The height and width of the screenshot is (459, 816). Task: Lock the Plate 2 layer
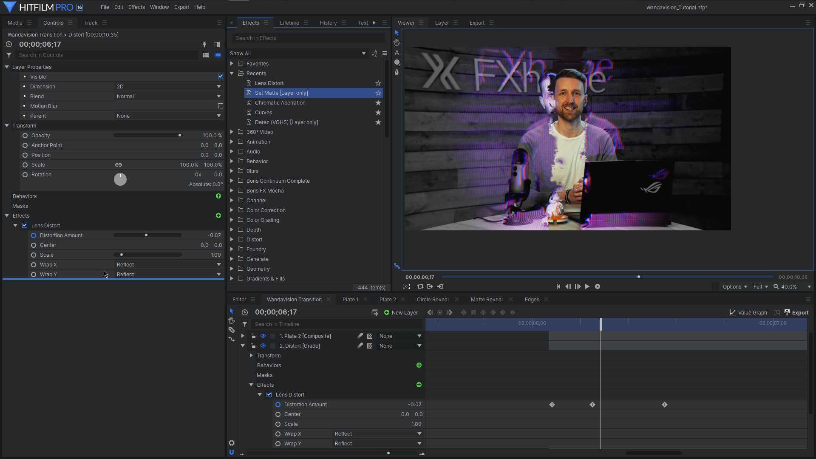[253, 336]
